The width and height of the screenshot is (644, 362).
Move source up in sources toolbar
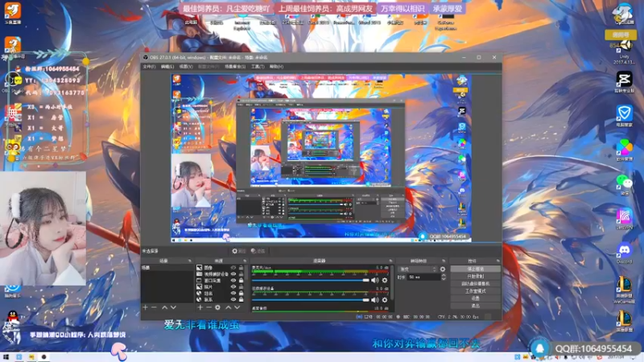coord(229,307)
